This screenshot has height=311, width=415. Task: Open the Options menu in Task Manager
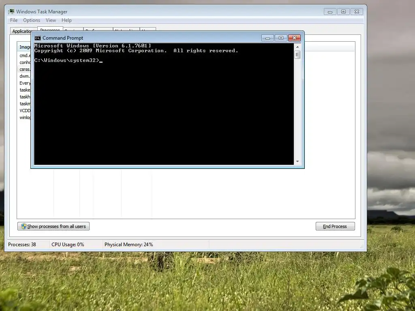coord(32,20)
